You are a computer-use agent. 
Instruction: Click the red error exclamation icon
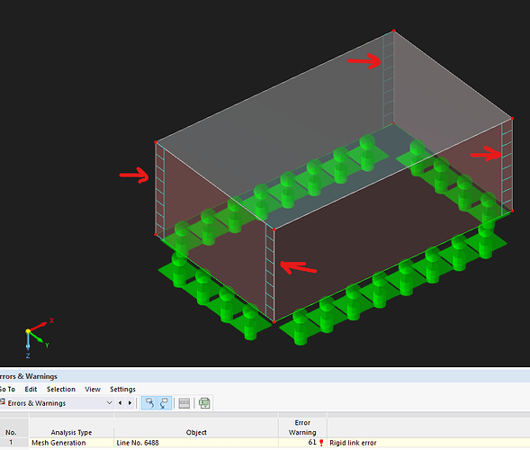point(321,443)
